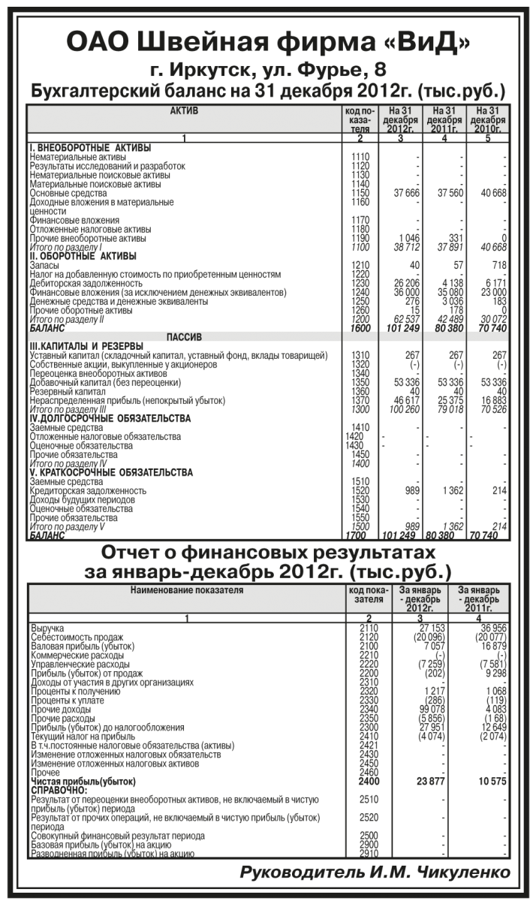Click the На 31 декабря 2012г. column header
This screenshot has width=530, height=901.
click(401, 120)
